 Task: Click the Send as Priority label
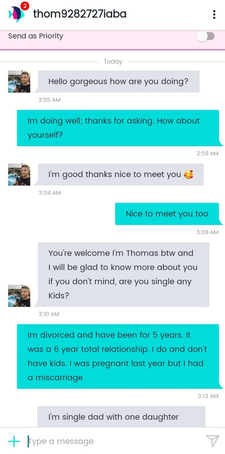36,36
